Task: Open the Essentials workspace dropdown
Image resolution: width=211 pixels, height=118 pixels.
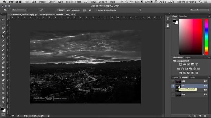Action: 199,10
